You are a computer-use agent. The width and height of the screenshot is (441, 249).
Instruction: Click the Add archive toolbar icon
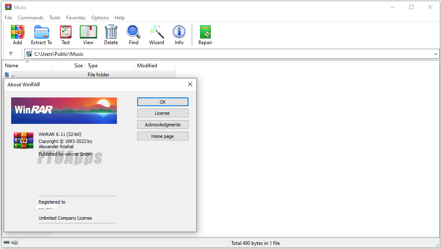tap(17, 34)
